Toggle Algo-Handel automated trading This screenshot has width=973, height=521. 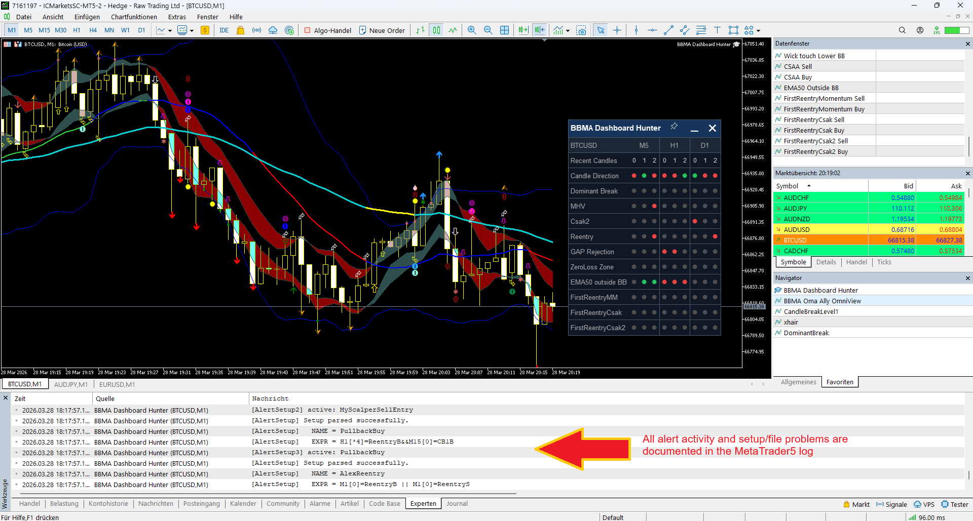(x=327, y=30)
